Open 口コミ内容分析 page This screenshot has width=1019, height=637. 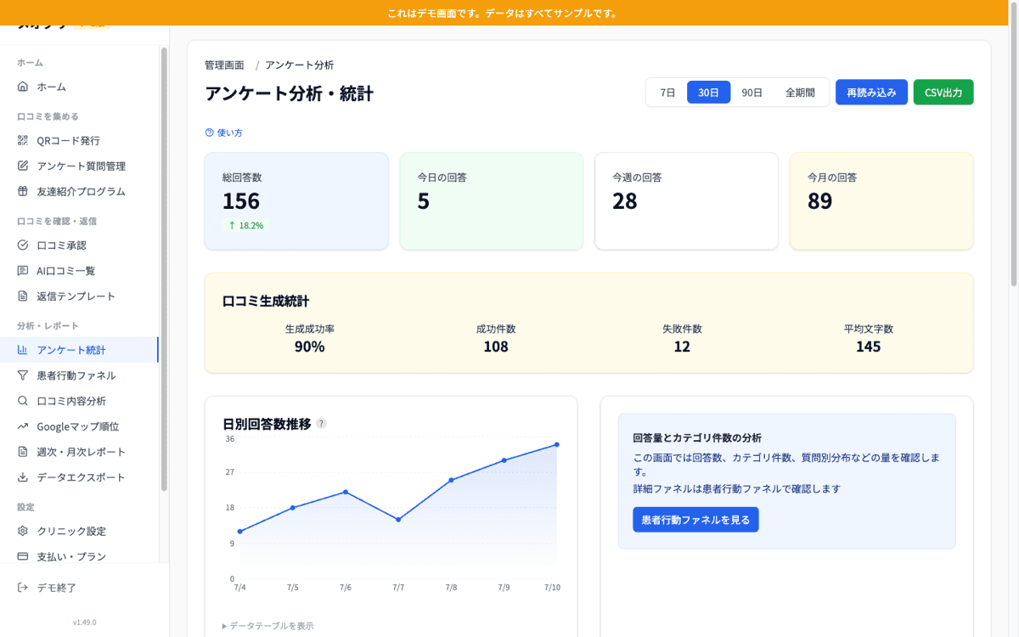click(79, 401)
